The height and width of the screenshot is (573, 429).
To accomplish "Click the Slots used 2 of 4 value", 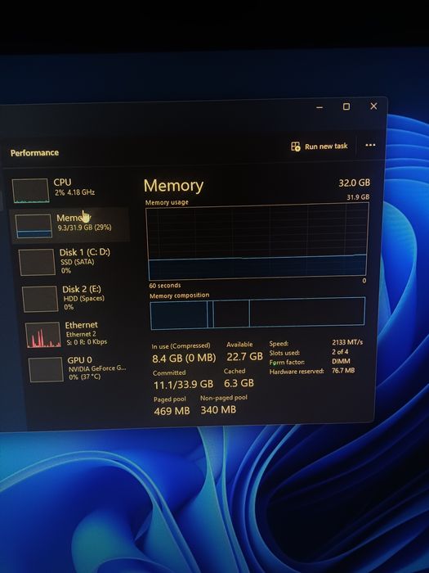I will (340, 352).
